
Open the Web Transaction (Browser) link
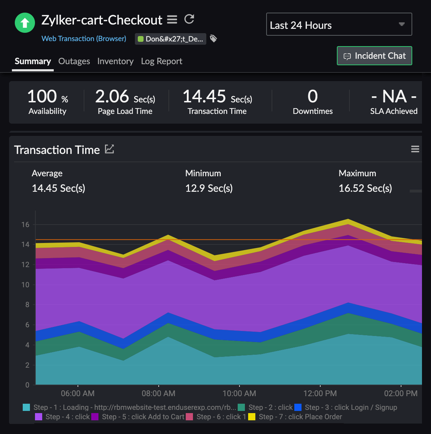pyautogui.click(x=84, y=39)
